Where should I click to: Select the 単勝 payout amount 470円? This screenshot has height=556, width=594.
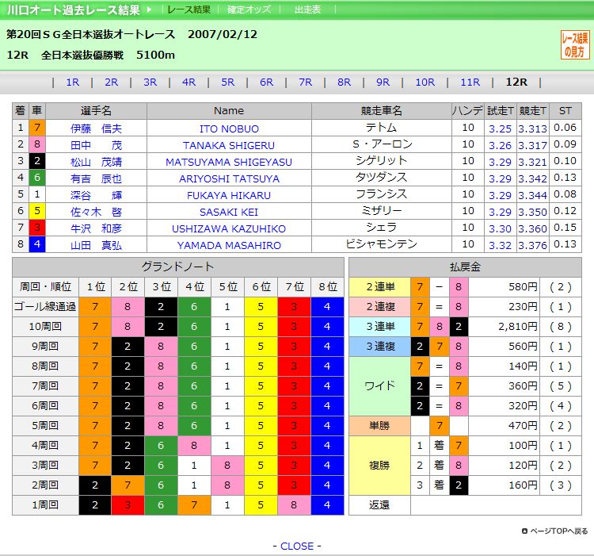(524, 426)
